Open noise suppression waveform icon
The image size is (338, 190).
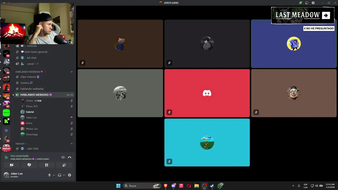(63, 157)
